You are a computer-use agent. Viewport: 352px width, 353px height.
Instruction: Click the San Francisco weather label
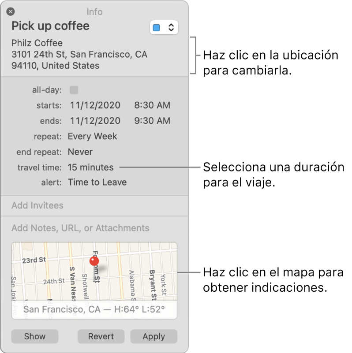[x=94, y=309]
